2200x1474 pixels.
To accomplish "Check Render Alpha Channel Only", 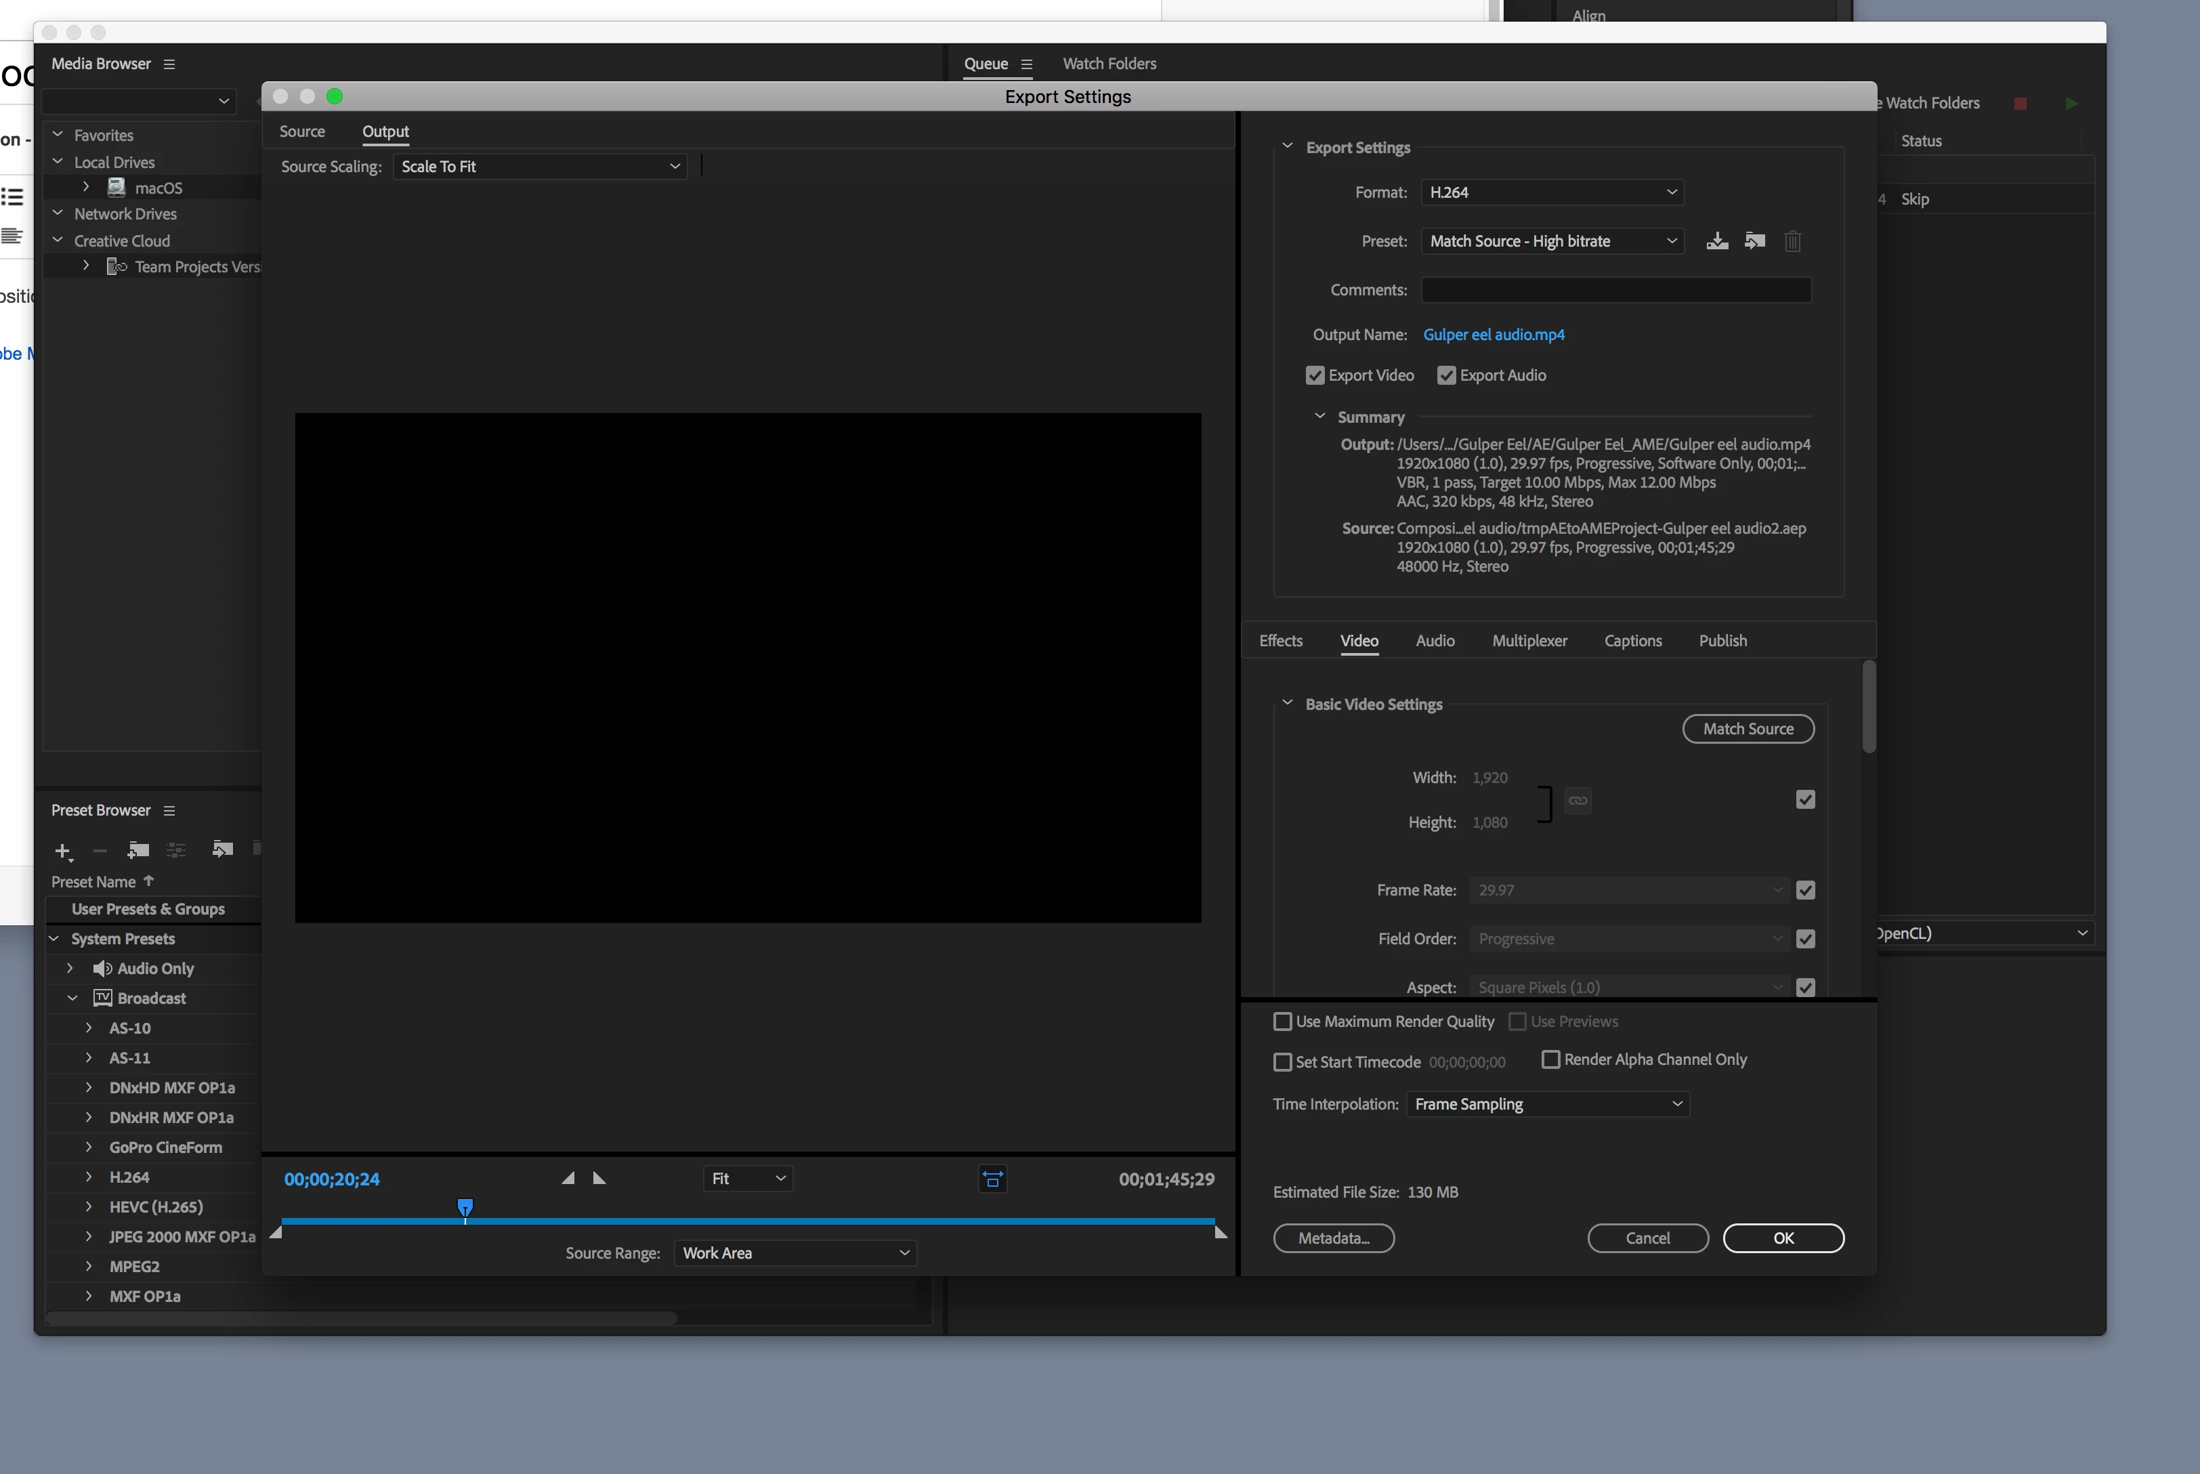I will (x=1552, y=1059).
